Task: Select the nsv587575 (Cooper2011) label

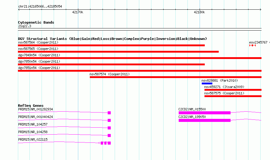Action: point(224,93)
